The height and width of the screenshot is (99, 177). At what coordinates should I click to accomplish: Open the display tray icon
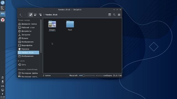click(2, 90)
